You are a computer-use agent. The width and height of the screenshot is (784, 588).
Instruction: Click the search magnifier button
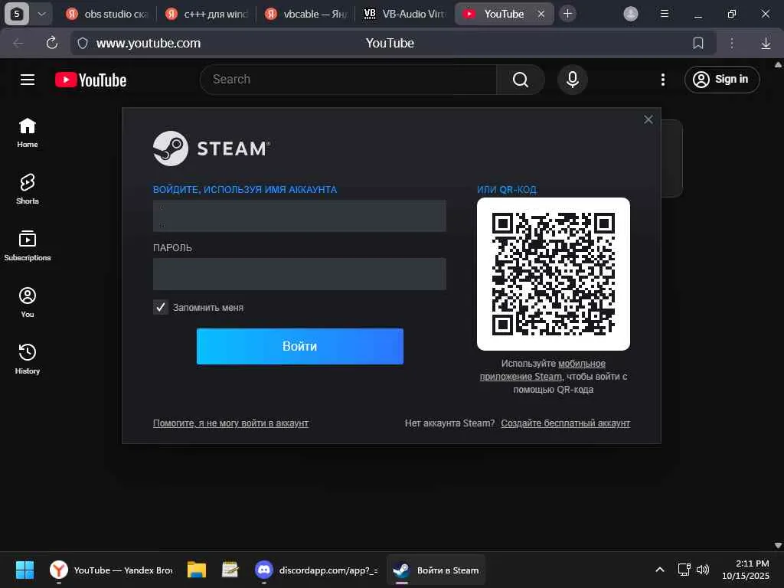(520, 80)
